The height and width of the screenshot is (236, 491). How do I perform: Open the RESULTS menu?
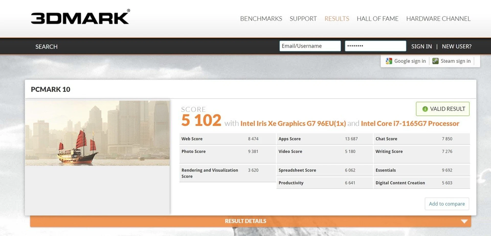[x=337, y=19]
